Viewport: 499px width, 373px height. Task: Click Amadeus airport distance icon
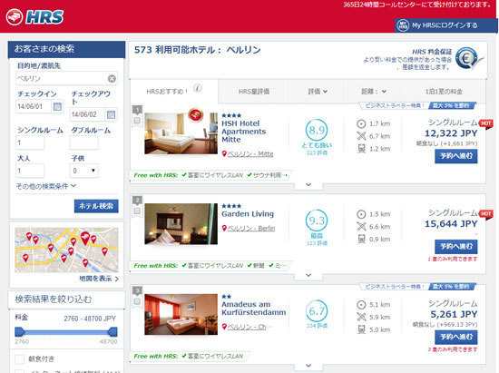(x=361, y=317)
